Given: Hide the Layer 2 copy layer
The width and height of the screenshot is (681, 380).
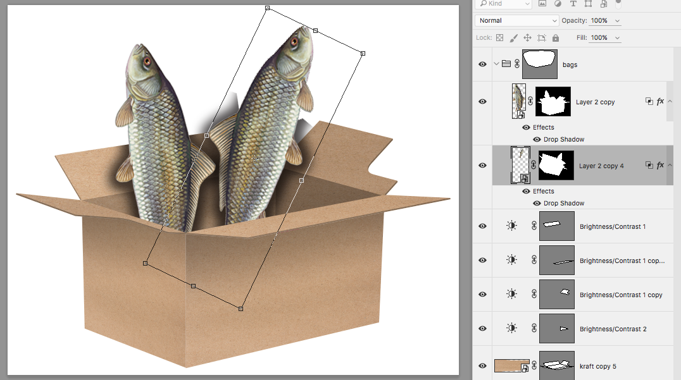Looking at the screenshot, I should [x=482, y=102].
